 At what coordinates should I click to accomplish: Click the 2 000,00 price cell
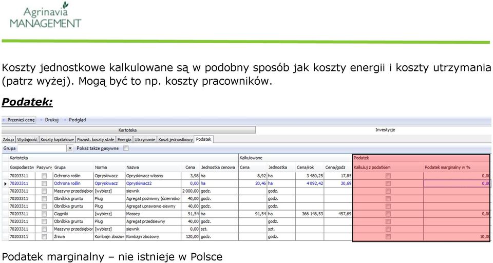click(191, 191)
